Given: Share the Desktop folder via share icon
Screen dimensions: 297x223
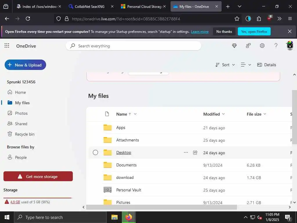Looking at the screenshot, I should click(195, 152).
